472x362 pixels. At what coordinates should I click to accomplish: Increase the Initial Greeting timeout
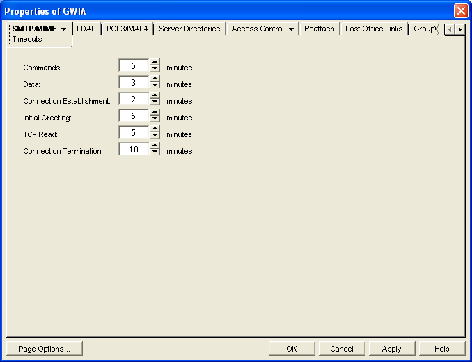(155, 112)
